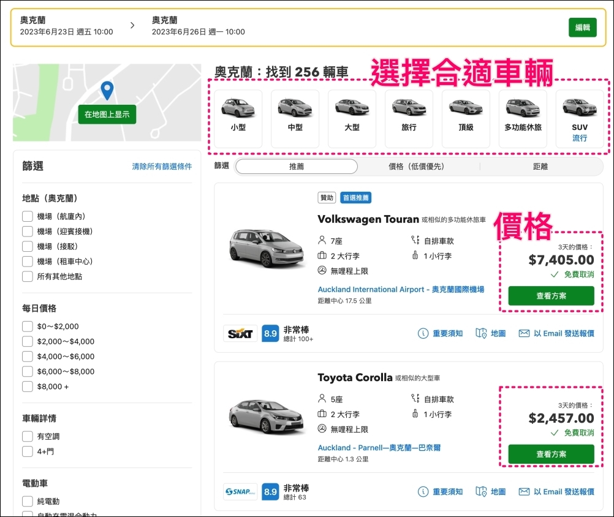The width and height of the screenshot is (614, 517).
Task: Open the Auckland - Parnell location link
Action: pos(379,447)
